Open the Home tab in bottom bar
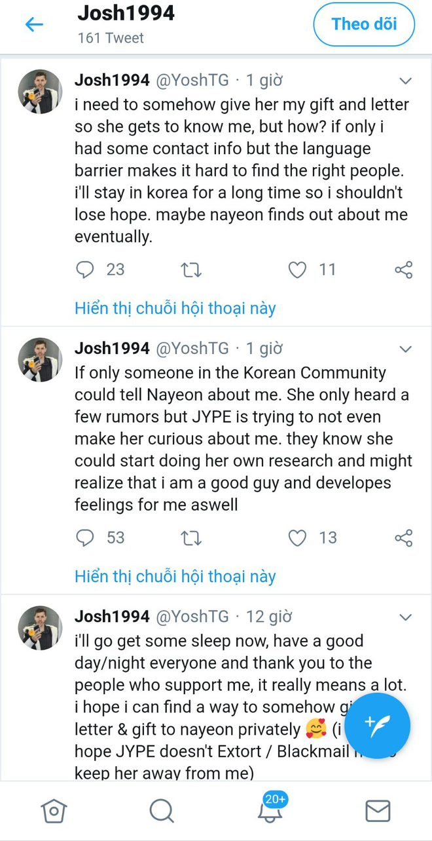432x841 pixels. (x=54, y=811)
